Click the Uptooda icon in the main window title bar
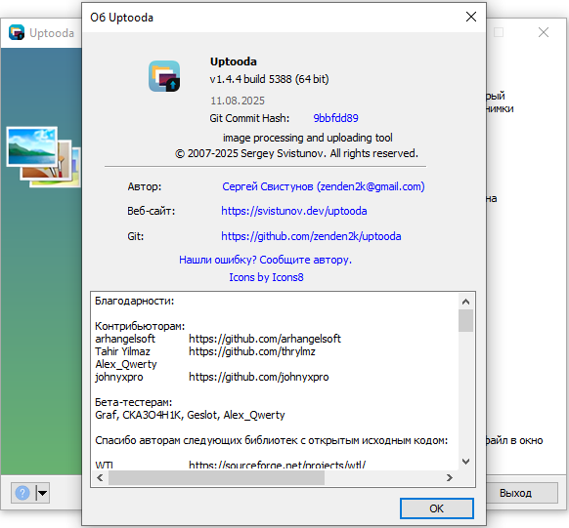Viewport: 569px width, 528px height. (x=17, y=32)
